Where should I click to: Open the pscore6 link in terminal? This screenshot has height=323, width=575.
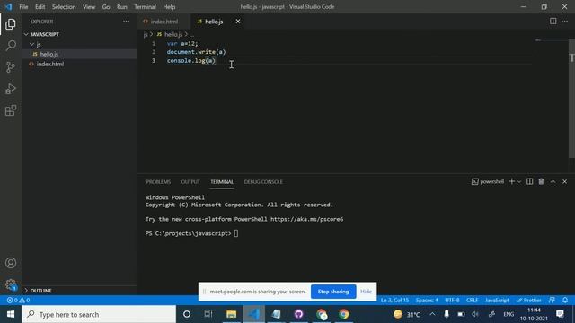[x=307, y=219]
